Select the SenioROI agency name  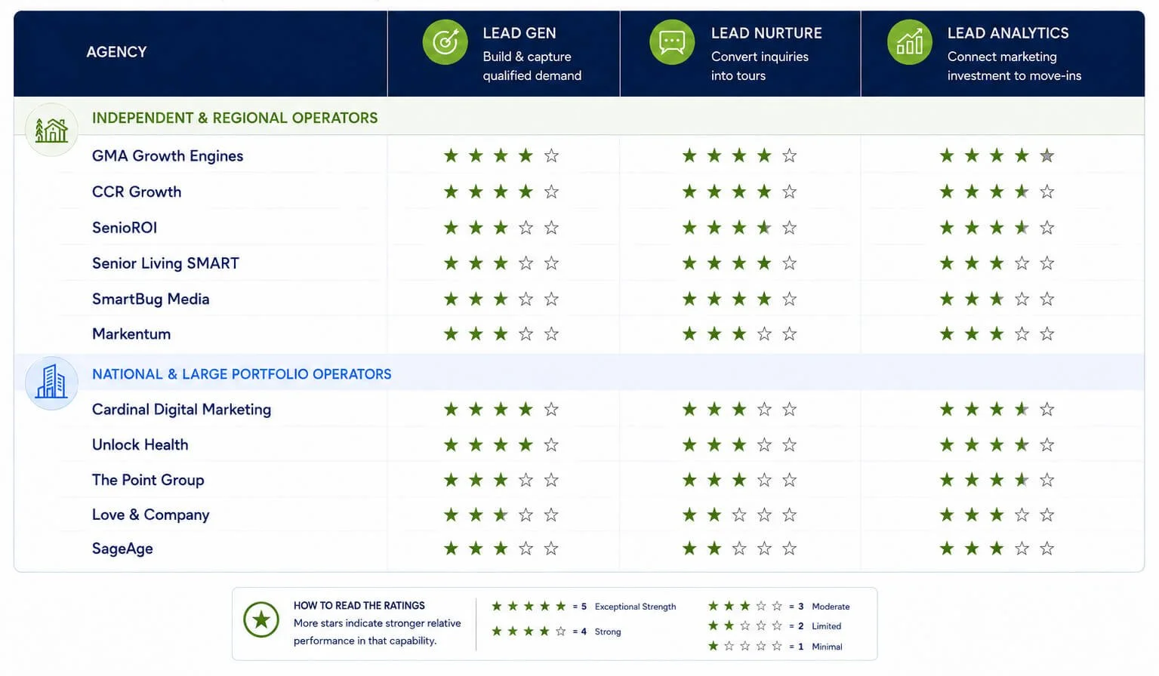coord(125,227)
